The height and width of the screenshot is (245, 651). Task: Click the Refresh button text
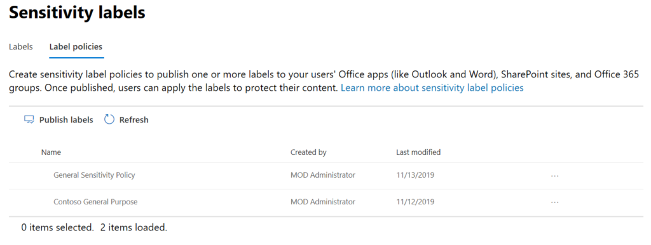(x=134, y=120)
